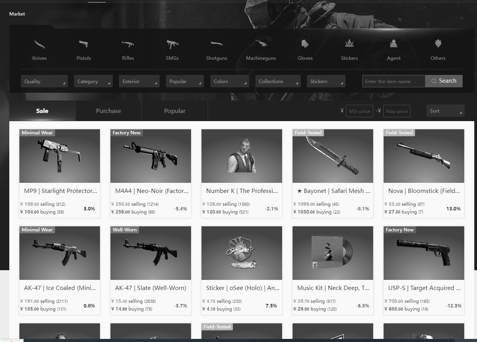Select the Knives category icon

[39, 44]
